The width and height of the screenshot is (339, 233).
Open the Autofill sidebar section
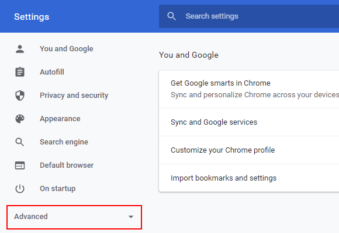click(x=52, y=72)
